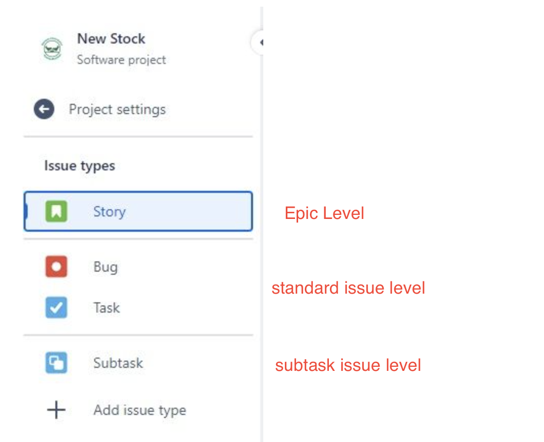This screenshot has height=442, width=544.
Task: Click Add issue type
Action: (139, 410)
